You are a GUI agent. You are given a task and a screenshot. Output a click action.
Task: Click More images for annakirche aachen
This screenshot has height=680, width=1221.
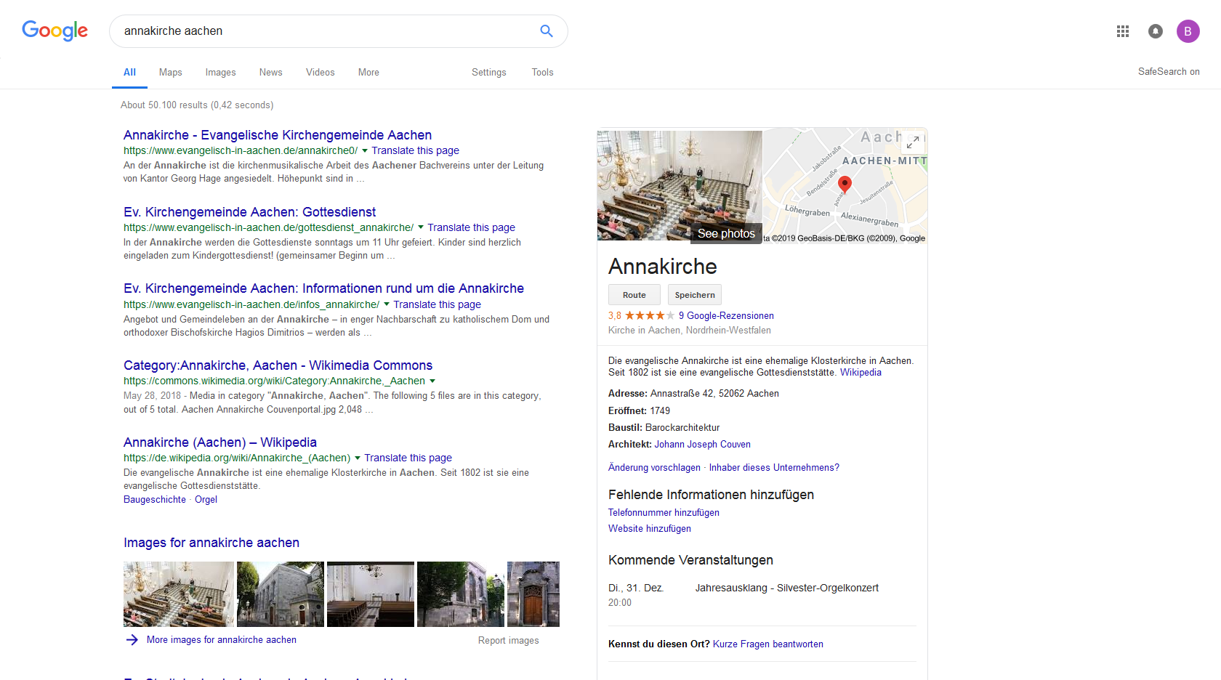tap(222, 640)
